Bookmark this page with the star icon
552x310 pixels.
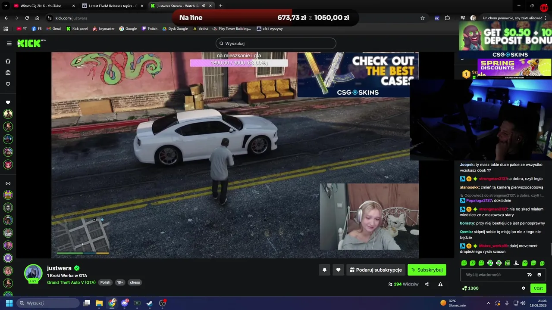point(423,18)
